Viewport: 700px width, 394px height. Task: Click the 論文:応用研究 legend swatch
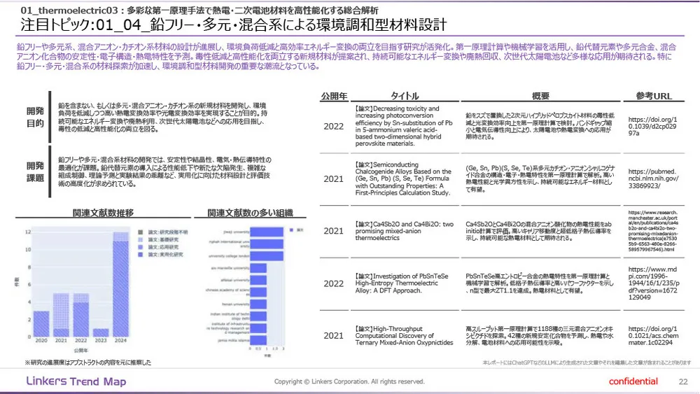point(141,247)
